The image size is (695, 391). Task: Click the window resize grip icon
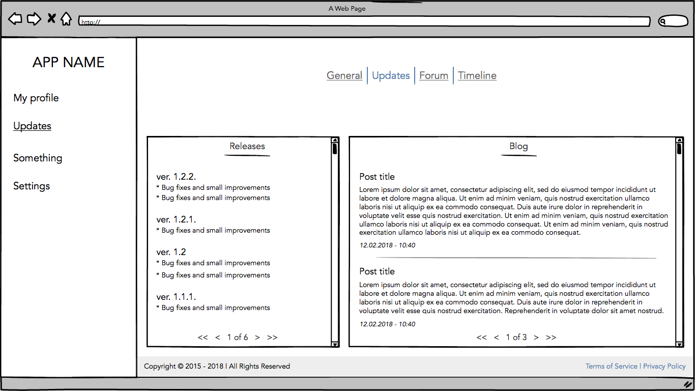pyautogui.click(x=688, y=384)
